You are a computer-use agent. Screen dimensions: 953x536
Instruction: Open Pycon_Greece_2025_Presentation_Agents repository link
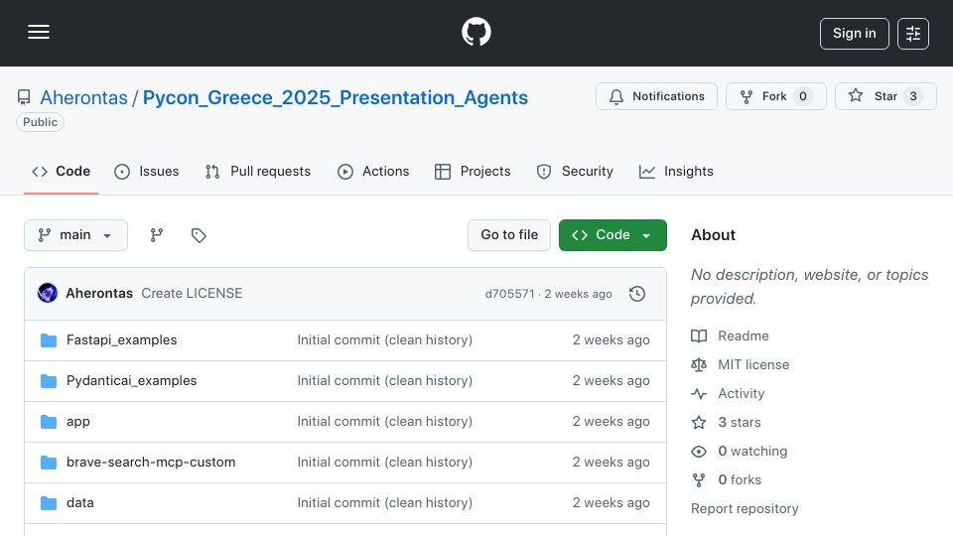tap(335, 97)
